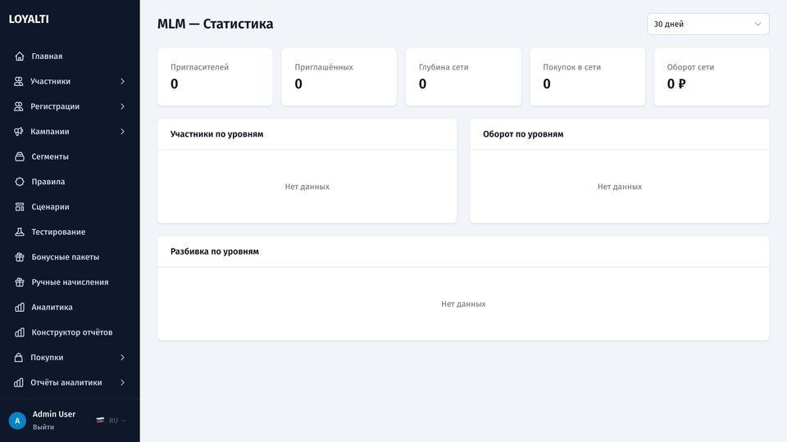Click Нет данных in Разбивка по уровням
Image resolution: width=787 pixels, height=442 pixels.
click(463, 304)
